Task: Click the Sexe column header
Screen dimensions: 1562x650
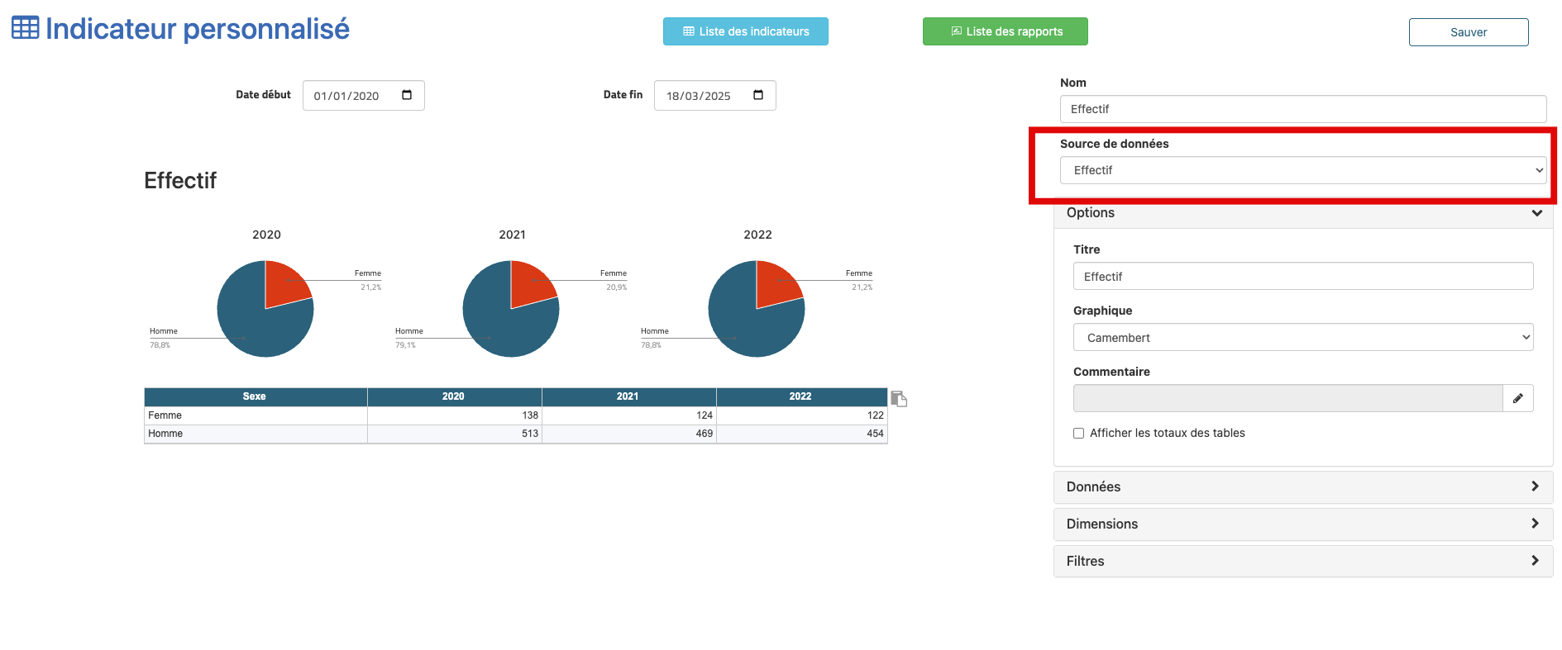Action: [x=256, y=396]
